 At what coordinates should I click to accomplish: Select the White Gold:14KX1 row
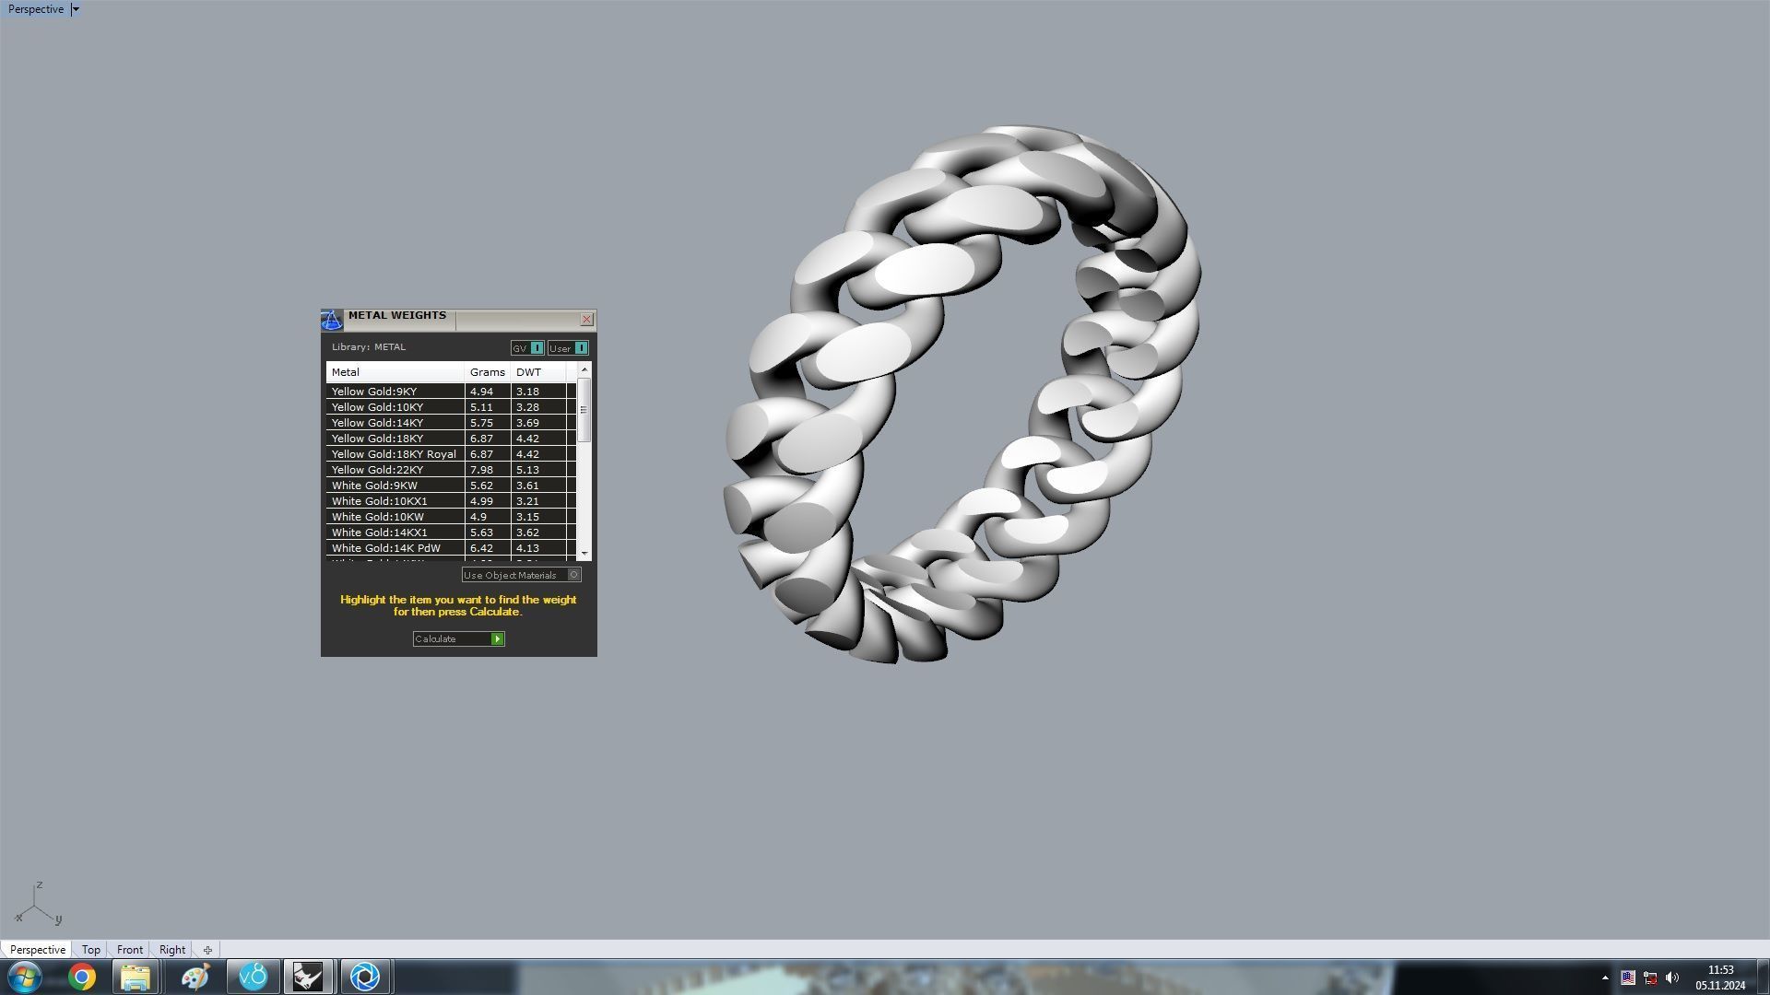452,533
